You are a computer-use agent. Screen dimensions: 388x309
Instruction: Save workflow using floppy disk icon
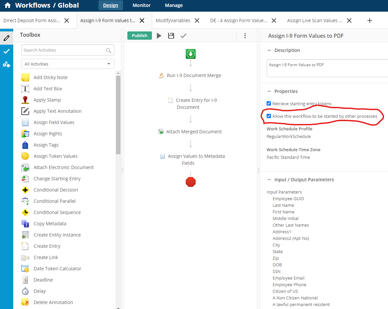tap(171, 36)
